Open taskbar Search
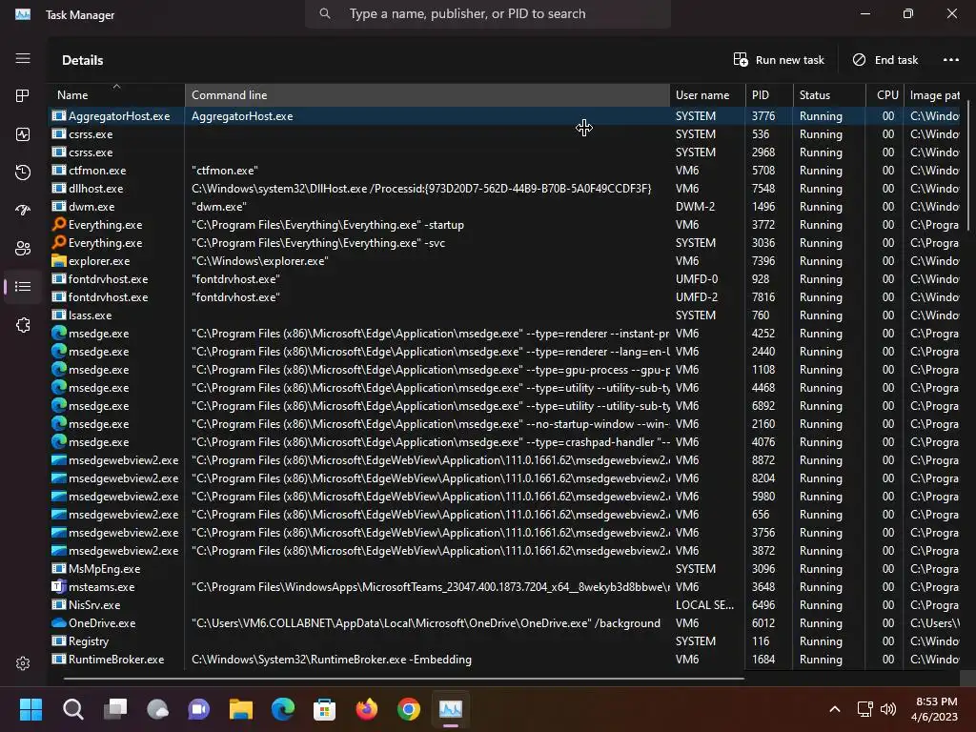 pyautogui.click(x=72, y=709)
